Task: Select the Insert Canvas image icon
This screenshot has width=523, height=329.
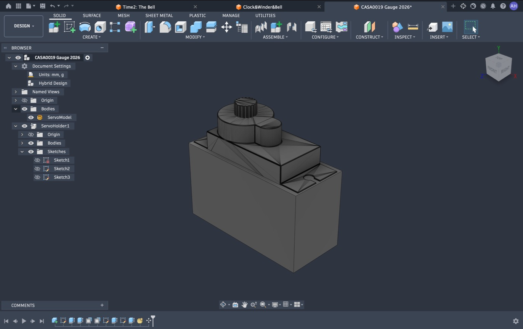Action: pyautogui.click(x=447, y=27)
